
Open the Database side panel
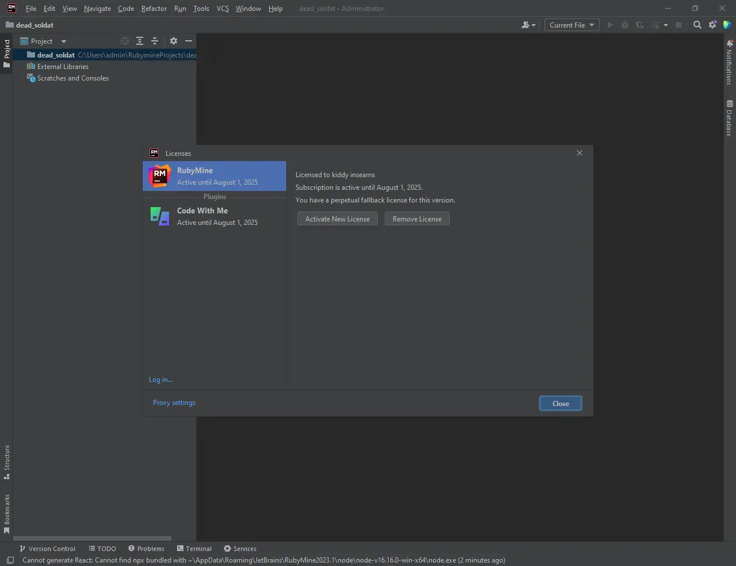click(x=730, y=118)
